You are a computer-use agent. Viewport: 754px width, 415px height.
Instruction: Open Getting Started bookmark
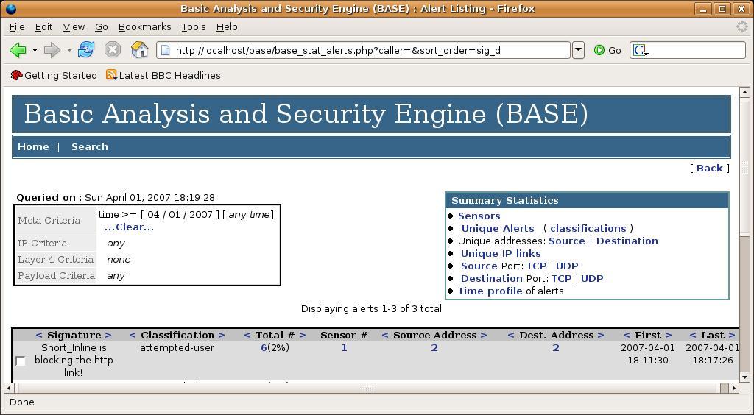click(x=54, y=75)
